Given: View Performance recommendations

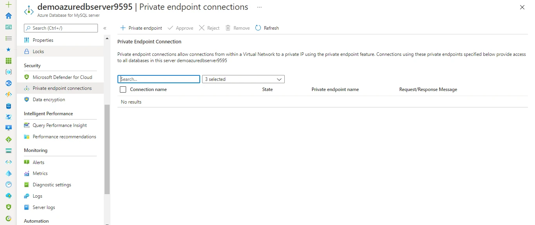Looking at the screenshot, I should tap(64, 136).
